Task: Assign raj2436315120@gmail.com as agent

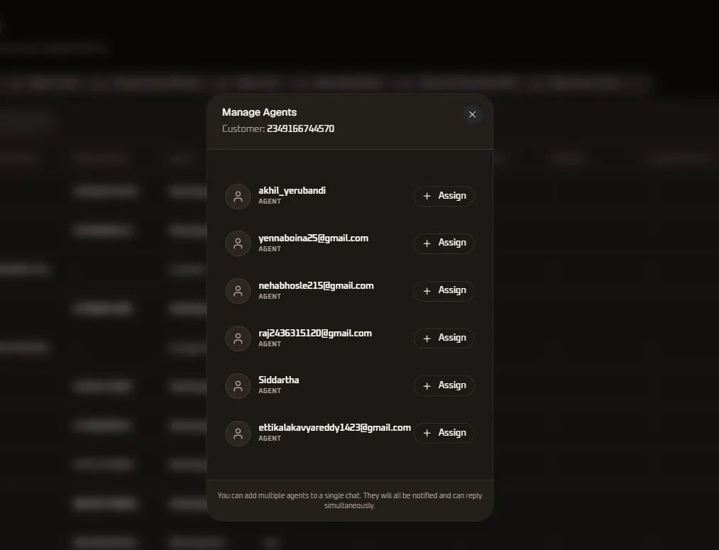Action: pos(444,339)
